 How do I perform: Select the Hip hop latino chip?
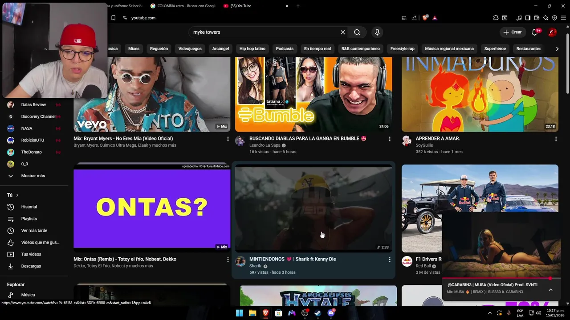coord(252,48)
